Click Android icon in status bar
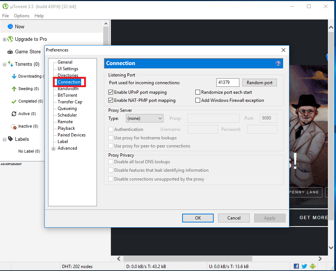The height and width of the screenshot is (271, 336). [312, 266]
